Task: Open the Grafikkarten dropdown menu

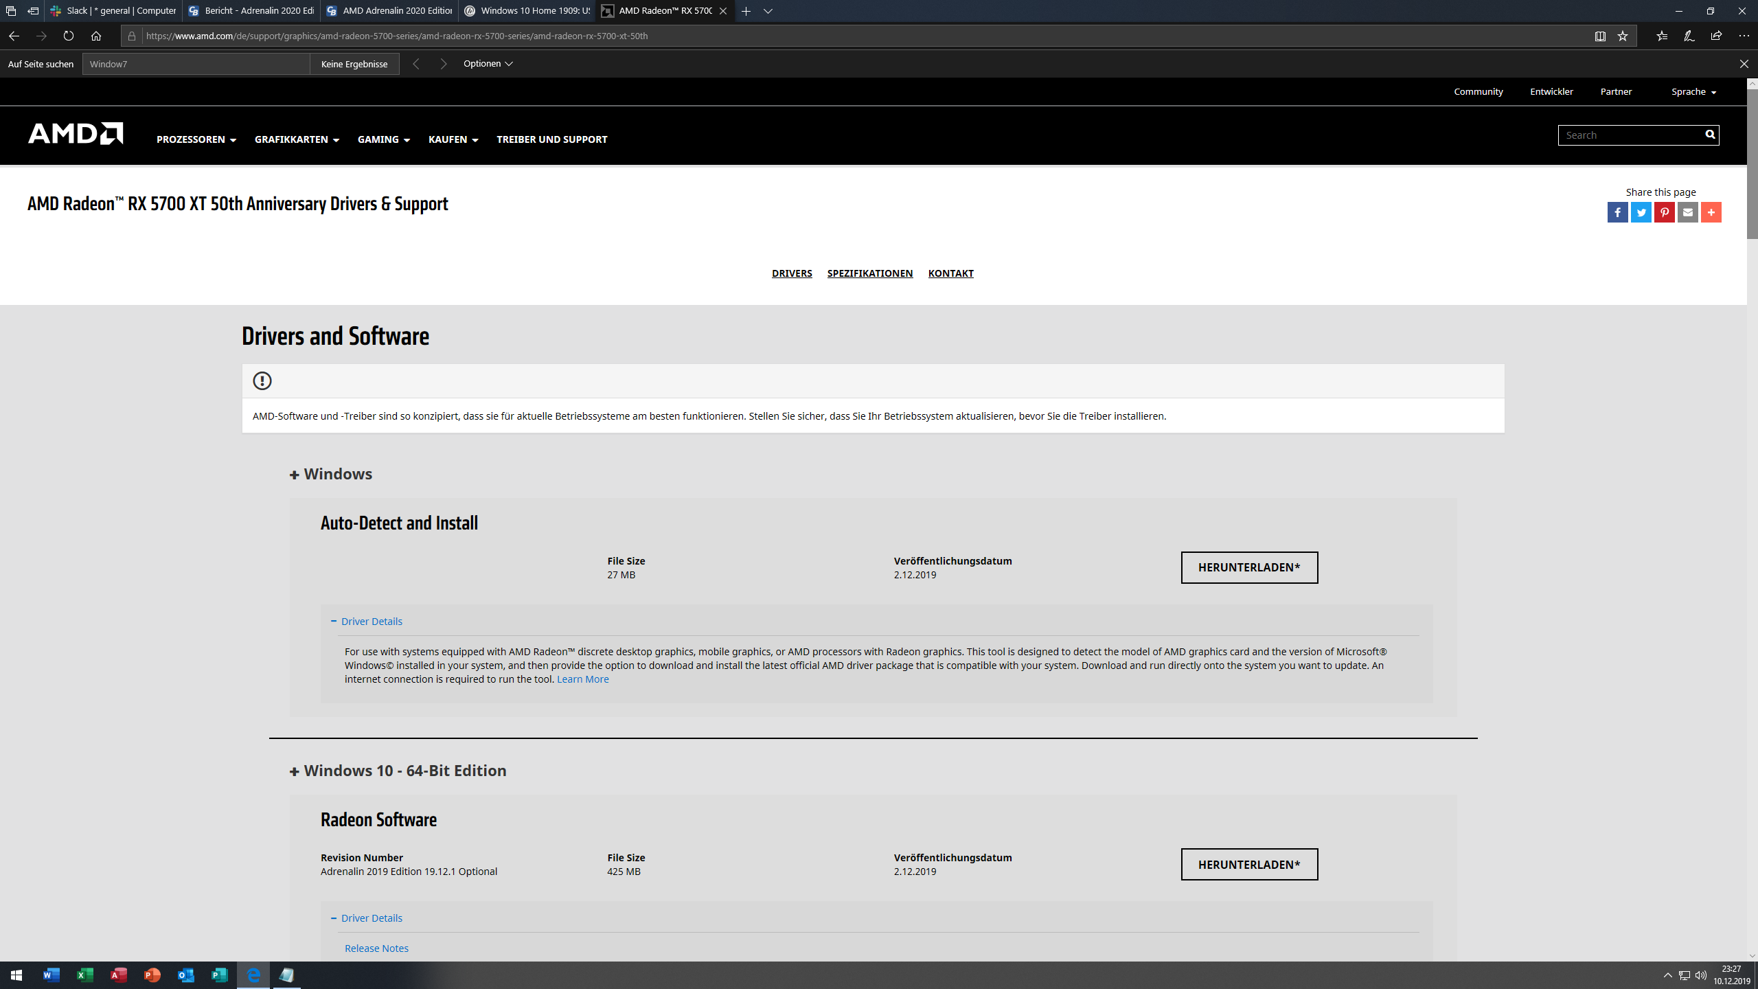Action: [297, 139]
